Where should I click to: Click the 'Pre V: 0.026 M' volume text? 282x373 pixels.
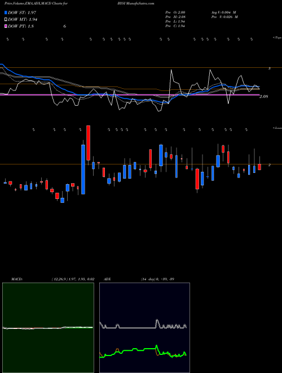(224, 17)
